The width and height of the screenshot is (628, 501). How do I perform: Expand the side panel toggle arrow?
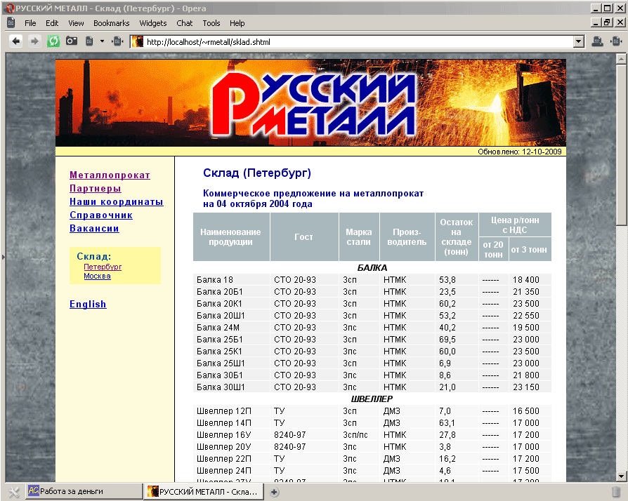point(4,257)
